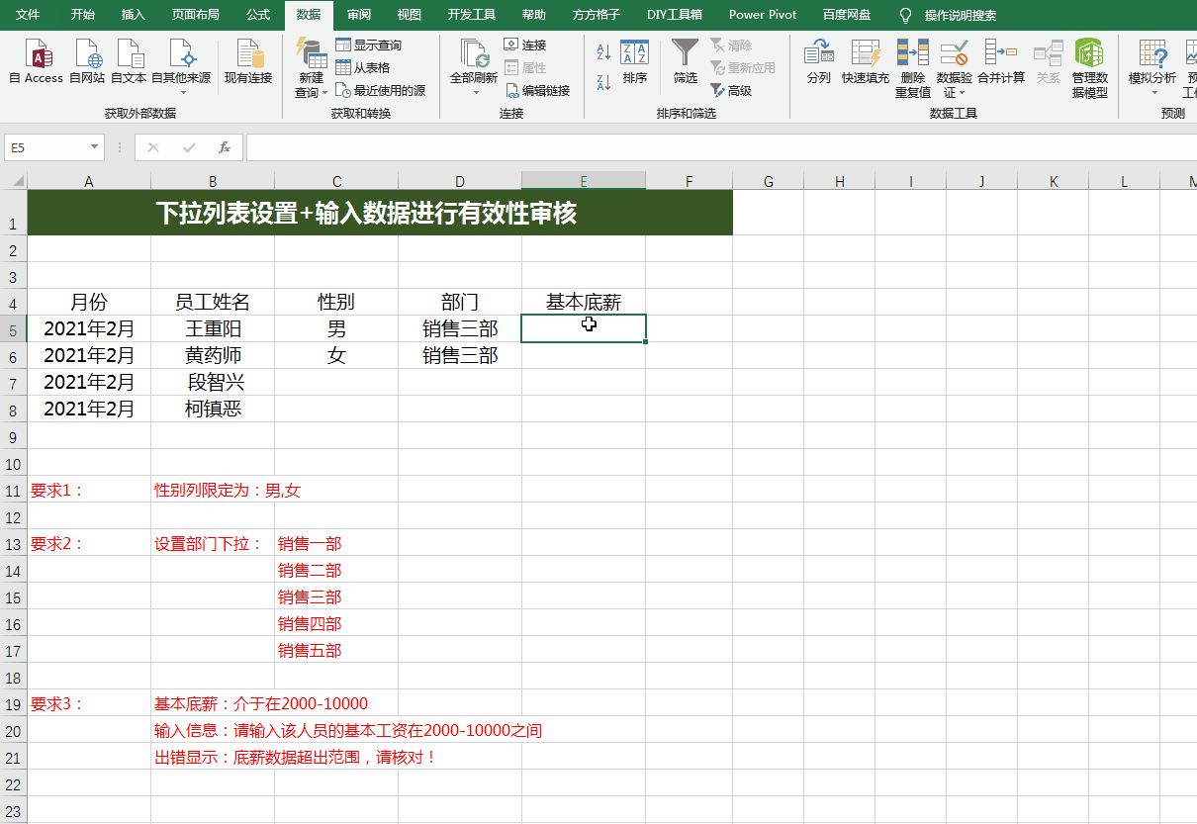Click the 显示查询 button
This screenshot has width=1197, height=824.
[x=368, y=45]
